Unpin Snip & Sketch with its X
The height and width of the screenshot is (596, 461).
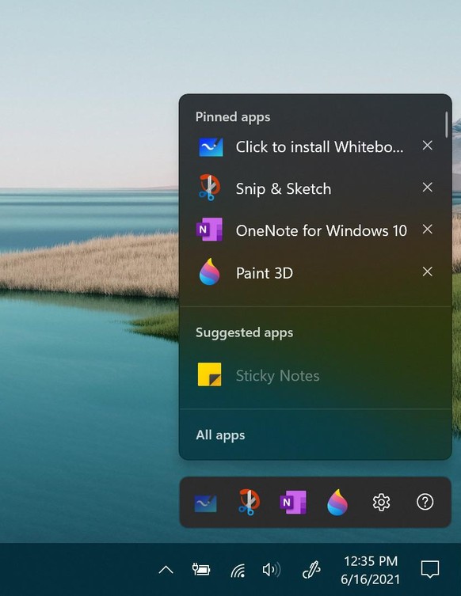[x=427, y=187]
